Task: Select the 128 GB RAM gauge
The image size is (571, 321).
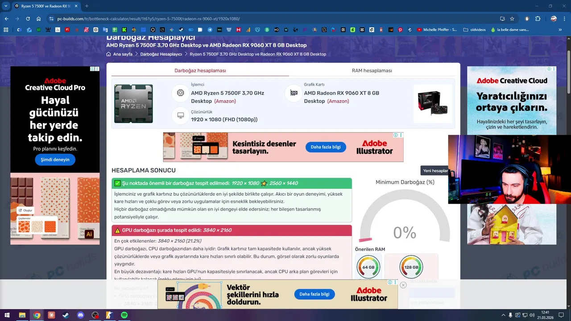Action: tap(411, 267)
